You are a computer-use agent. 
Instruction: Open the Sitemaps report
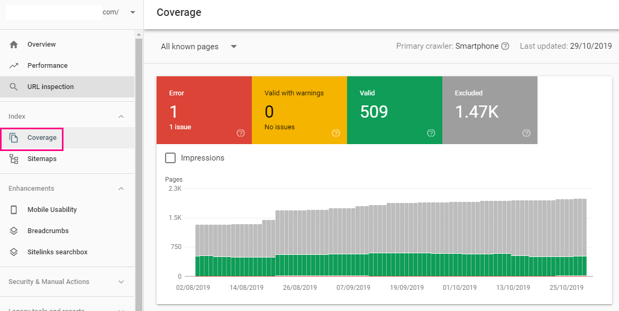click(x=67, y=159)
